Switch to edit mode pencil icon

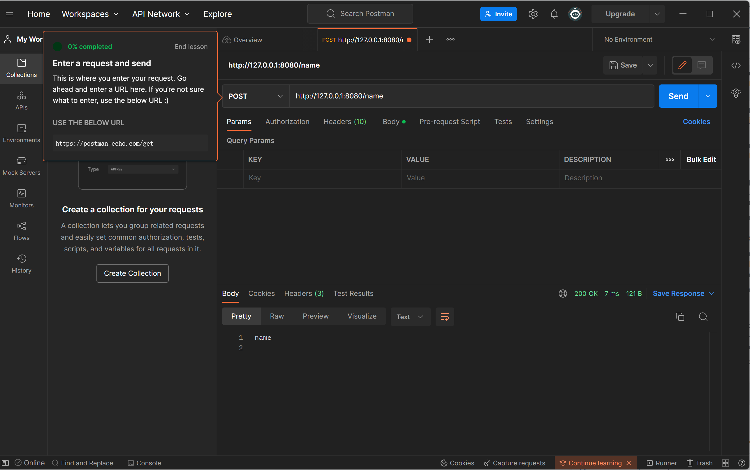coord(682,65)
